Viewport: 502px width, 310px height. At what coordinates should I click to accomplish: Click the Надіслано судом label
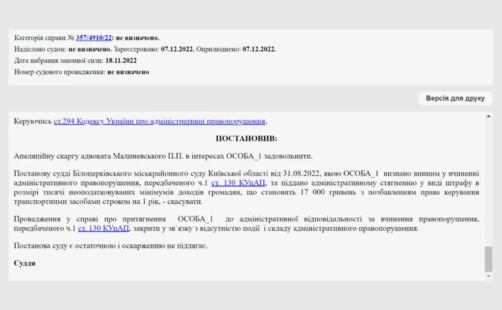pos(40,49)
